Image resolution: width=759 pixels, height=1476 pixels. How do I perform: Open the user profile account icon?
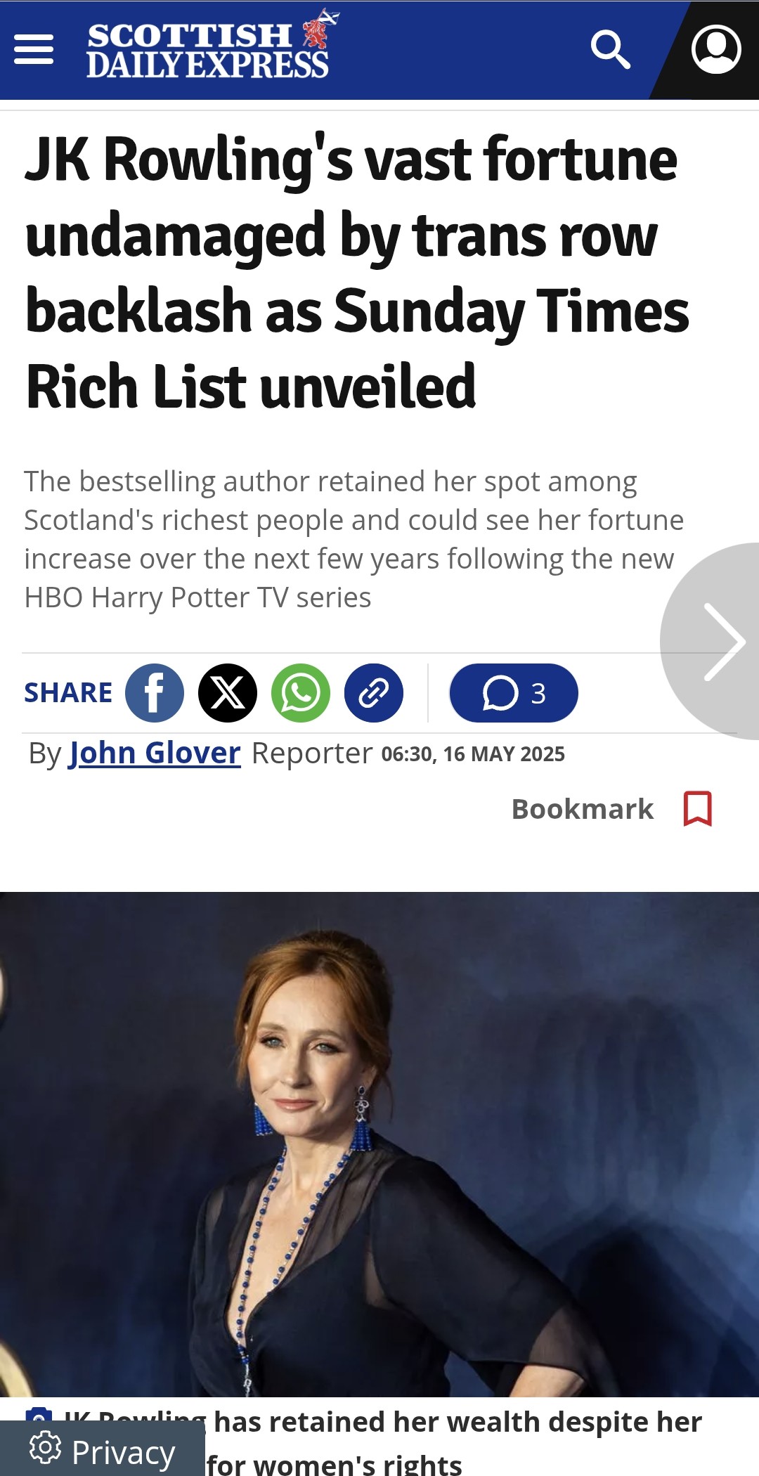click(x=716, y=49)
